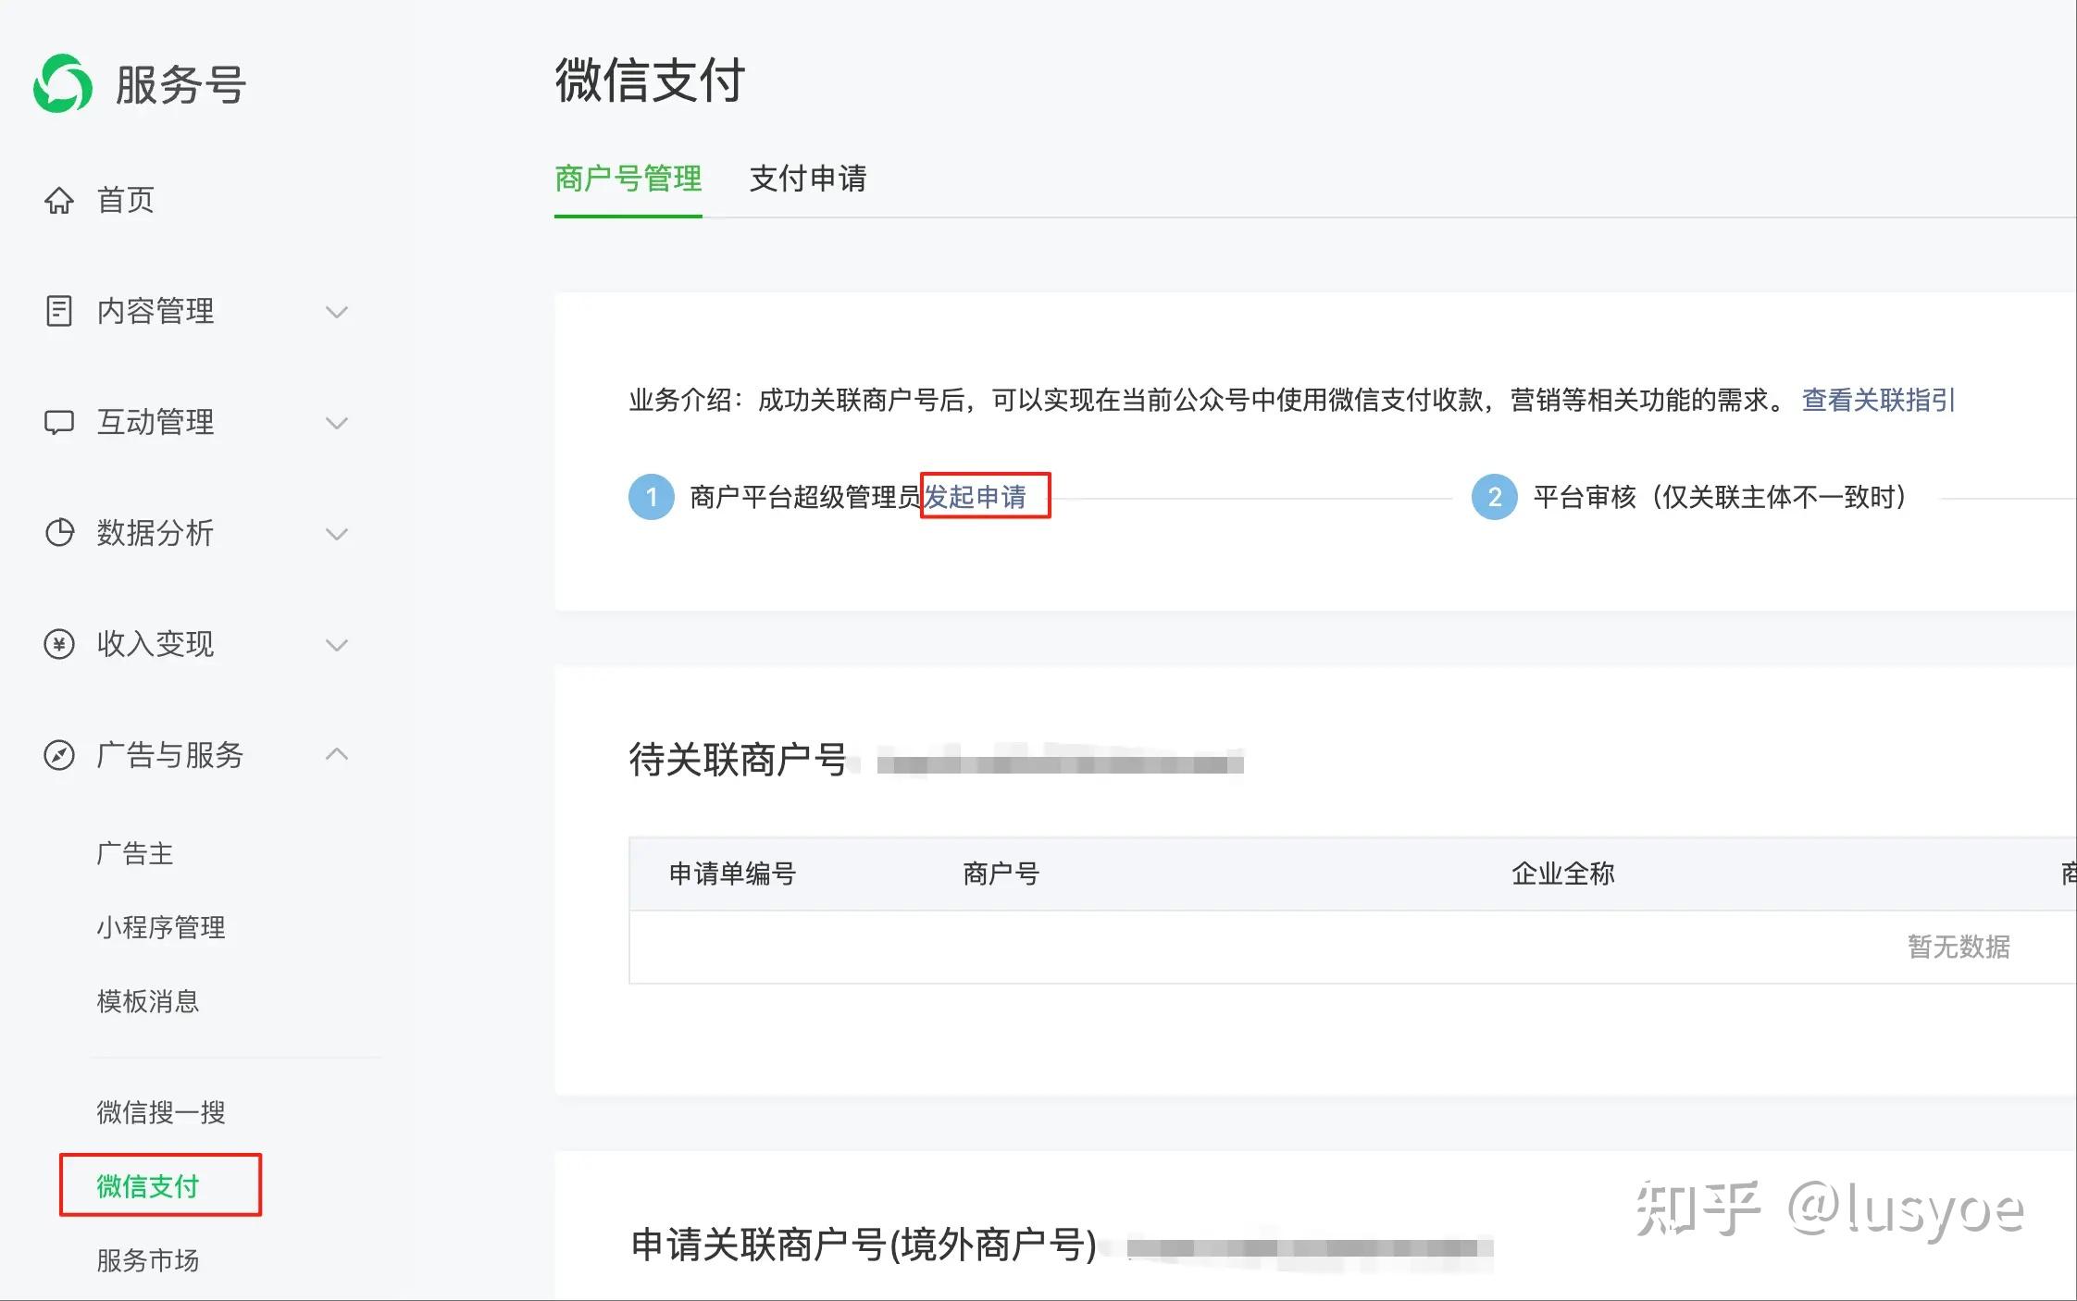The width and height of the screenshot is (2077, 1301).
Task: Click the 发起申请 link
Action: [x=976, y=497]
